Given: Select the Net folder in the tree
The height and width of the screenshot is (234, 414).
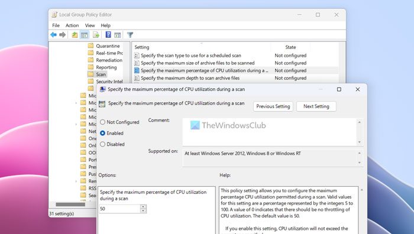Looking at the screenshot, I should (x=89, y=131).
